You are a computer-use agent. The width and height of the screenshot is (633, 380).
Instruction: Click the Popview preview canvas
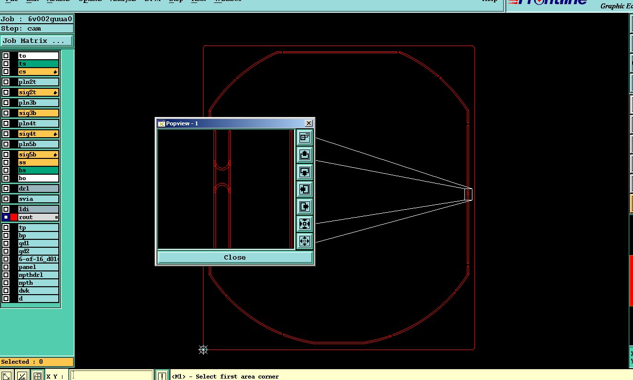226,189
